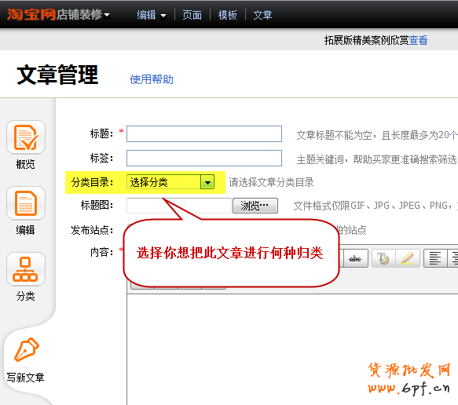Open the 使用帮助 help link

click(152, 79)
